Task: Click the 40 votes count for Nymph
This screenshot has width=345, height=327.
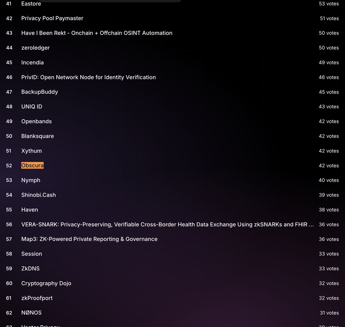Action: pyautogui.click(x=329, y=180)
